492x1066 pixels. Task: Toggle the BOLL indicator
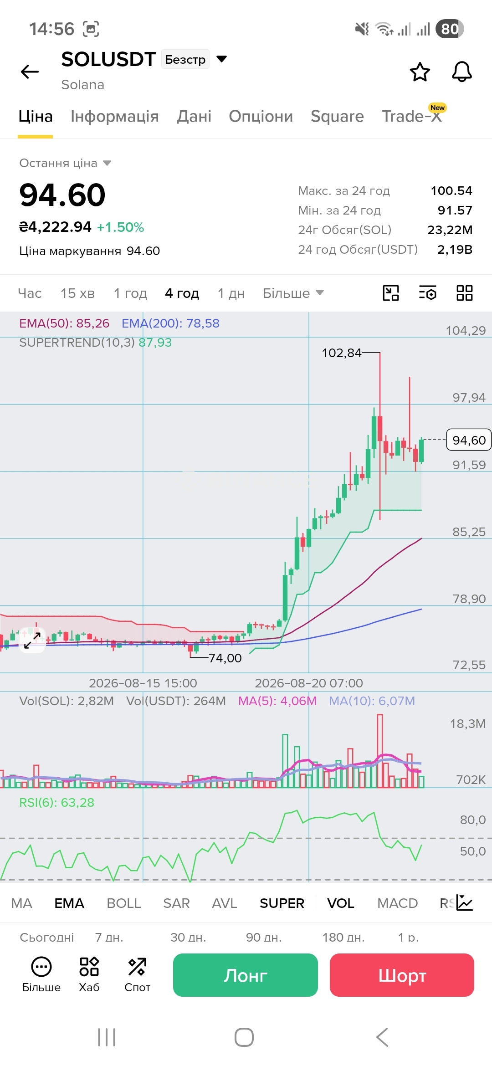(124, 903)
